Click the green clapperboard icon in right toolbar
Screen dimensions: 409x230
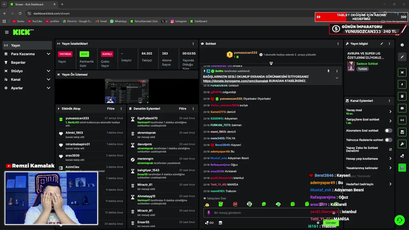click(x=402, y=167)
